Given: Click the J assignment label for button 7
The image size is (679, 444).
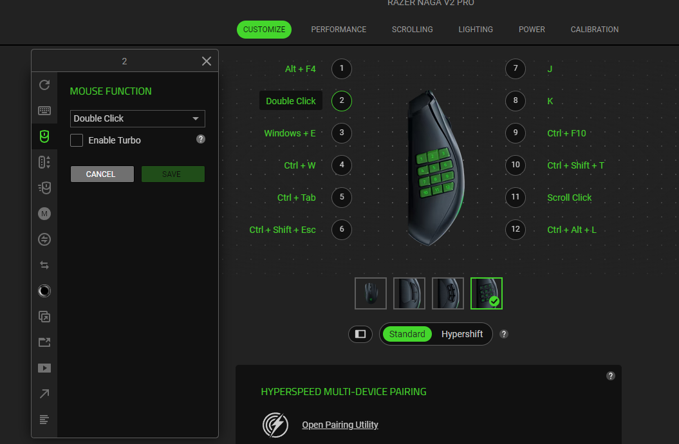Looking at the screenshot, I should (550, 69).
